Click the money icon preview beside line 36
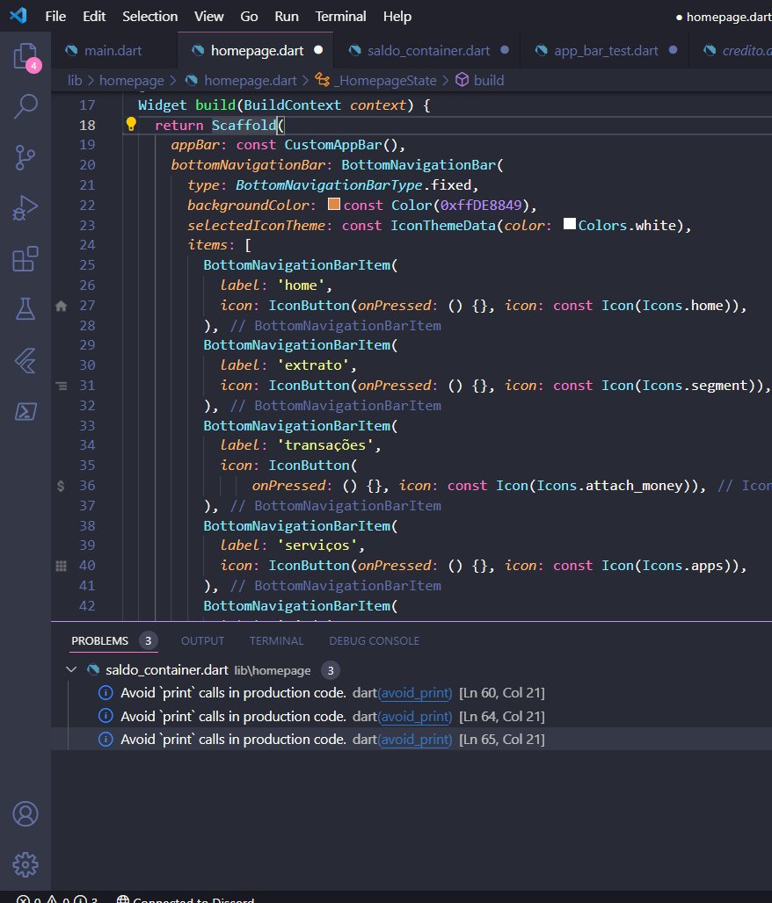Image resolution: width=772 pixels, height=903 pixels. (61, 486)
